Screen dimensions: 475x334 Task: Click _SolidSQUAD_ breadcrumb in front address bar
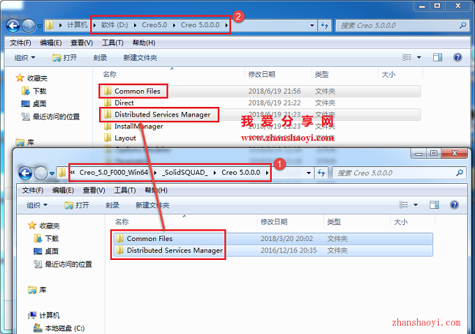(185, 173)
